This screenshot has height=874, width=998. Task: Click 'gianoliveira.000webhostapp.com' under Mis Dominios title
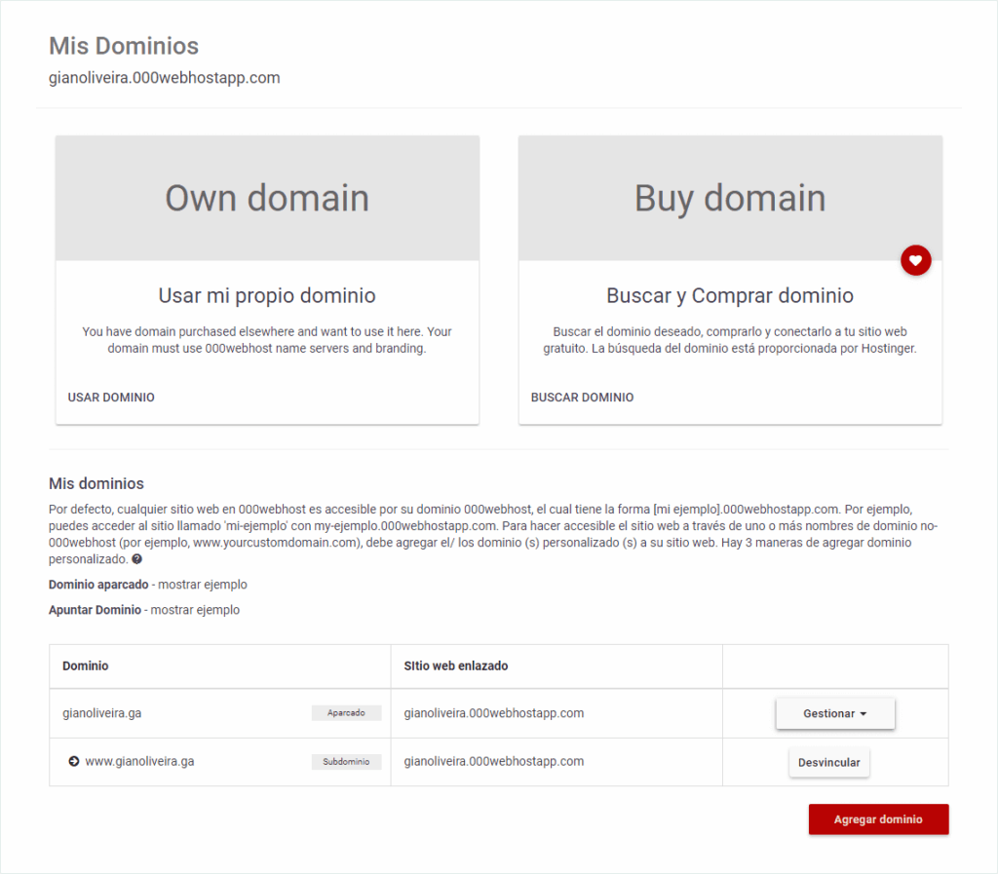(164, 78)
